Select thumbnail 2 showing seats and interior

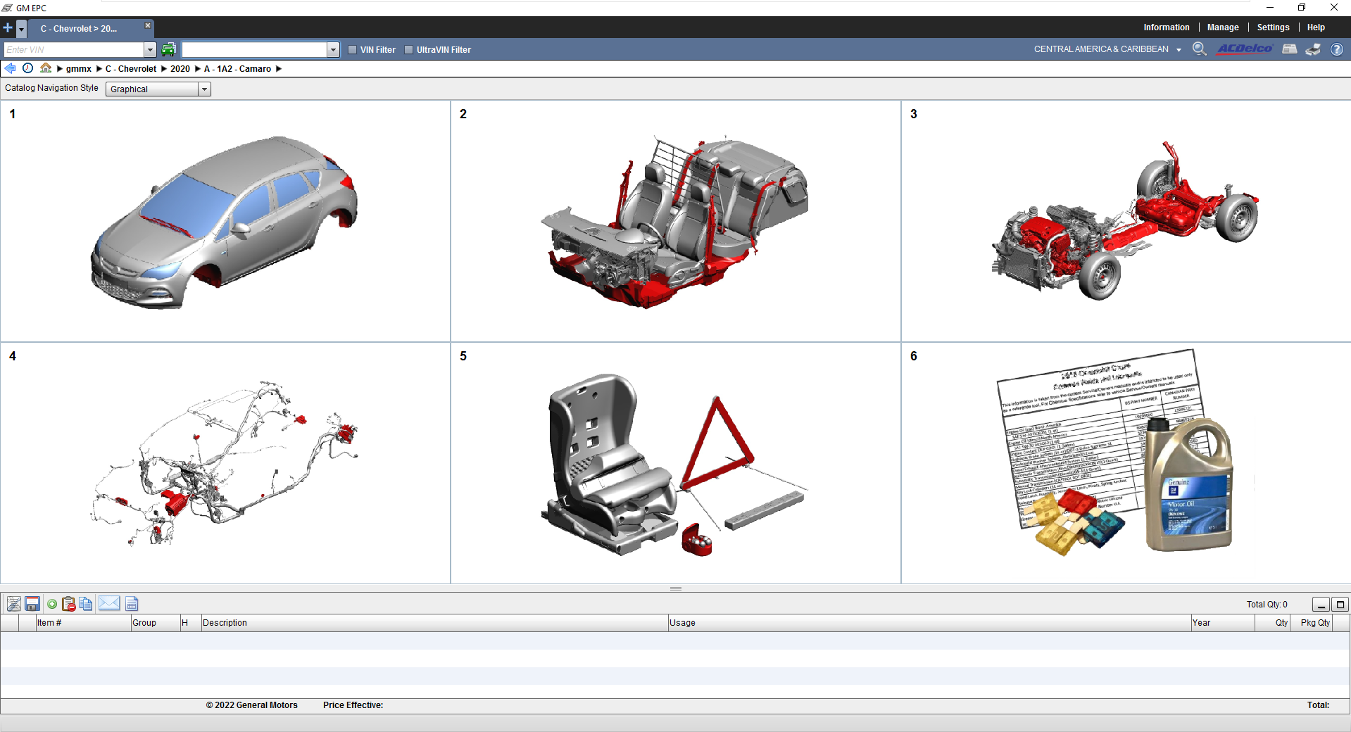click(674, 222)
